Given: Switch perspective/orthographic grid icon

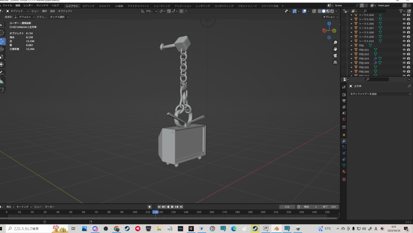Looking at the screenshot, I should [335, 62].
